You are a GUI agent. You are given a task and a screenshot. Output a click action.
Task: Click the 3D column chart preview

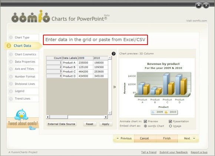click(x=157, y=88)
